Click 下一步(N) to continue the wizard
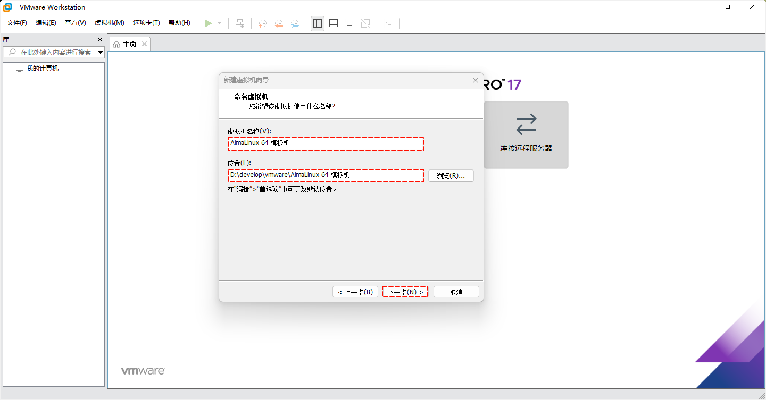766x400 pixels. 405,291
